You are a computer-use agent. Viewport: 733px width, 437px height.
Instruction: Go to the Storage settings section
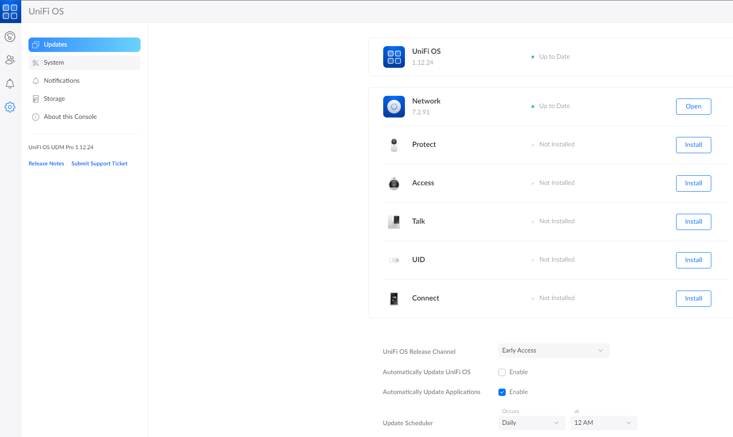pos(54,99)
